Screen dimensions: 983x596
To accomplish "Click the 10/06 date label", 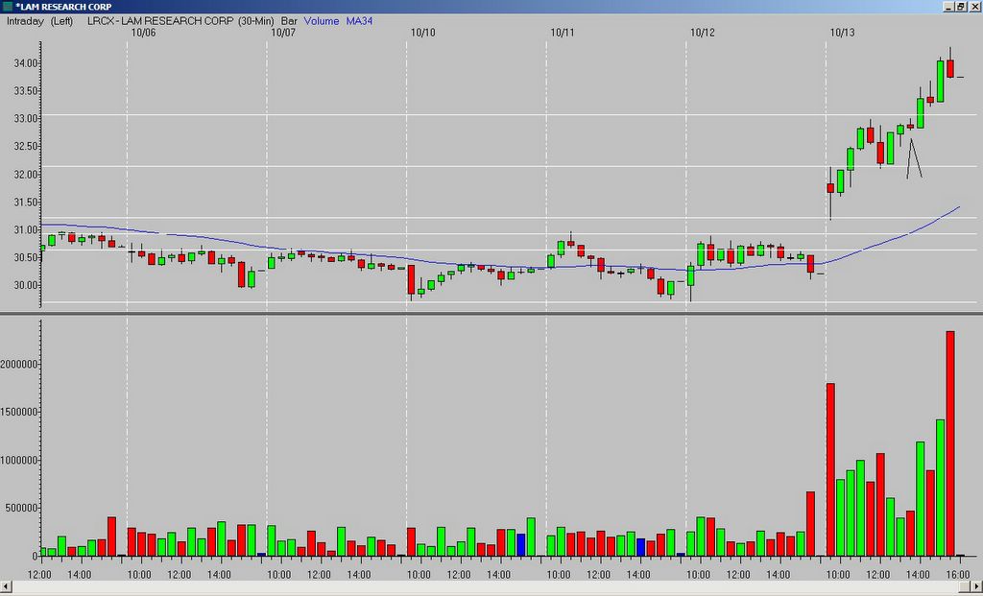I will (x=143, y=33).
